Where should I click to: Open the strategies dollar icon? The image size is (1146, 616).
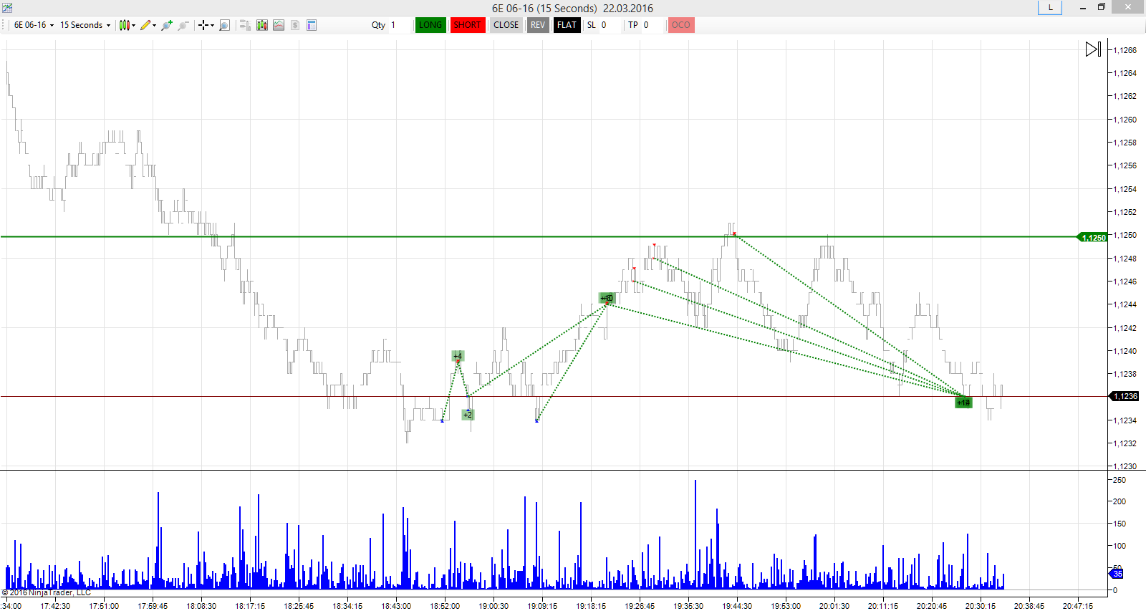pyautogui.click(x=295, y=25)
